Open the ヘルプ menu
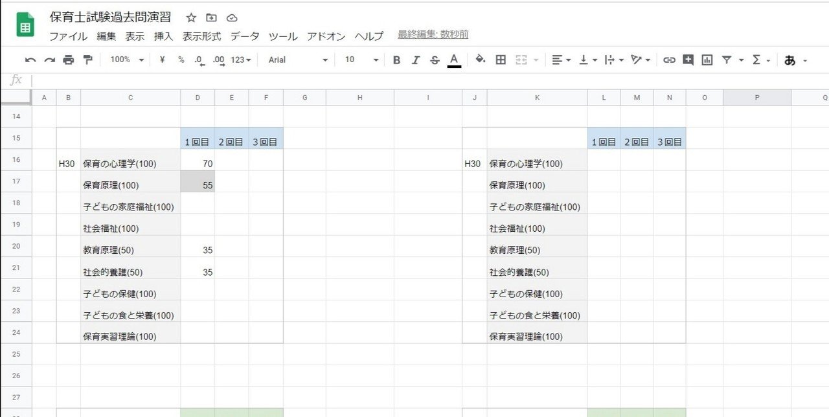Viewport: 829px width, 417px height. 369,36
